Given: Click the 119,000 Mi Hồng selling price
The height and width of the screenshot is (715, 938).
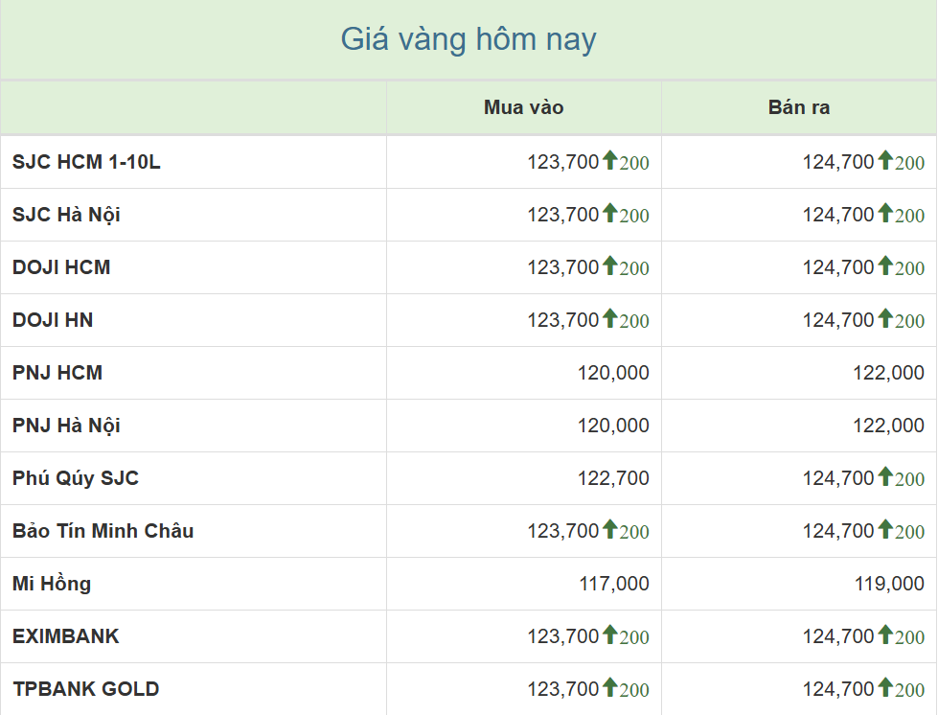Looking at the screenshot, I should coord(889,584).
